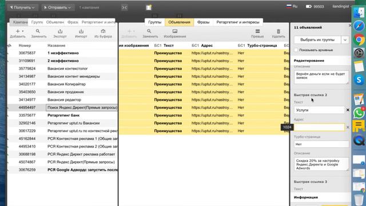Open 'Ретаргетинг и интересы' tab in middle panel
This screenshot has height=206, width=366.
238,22
